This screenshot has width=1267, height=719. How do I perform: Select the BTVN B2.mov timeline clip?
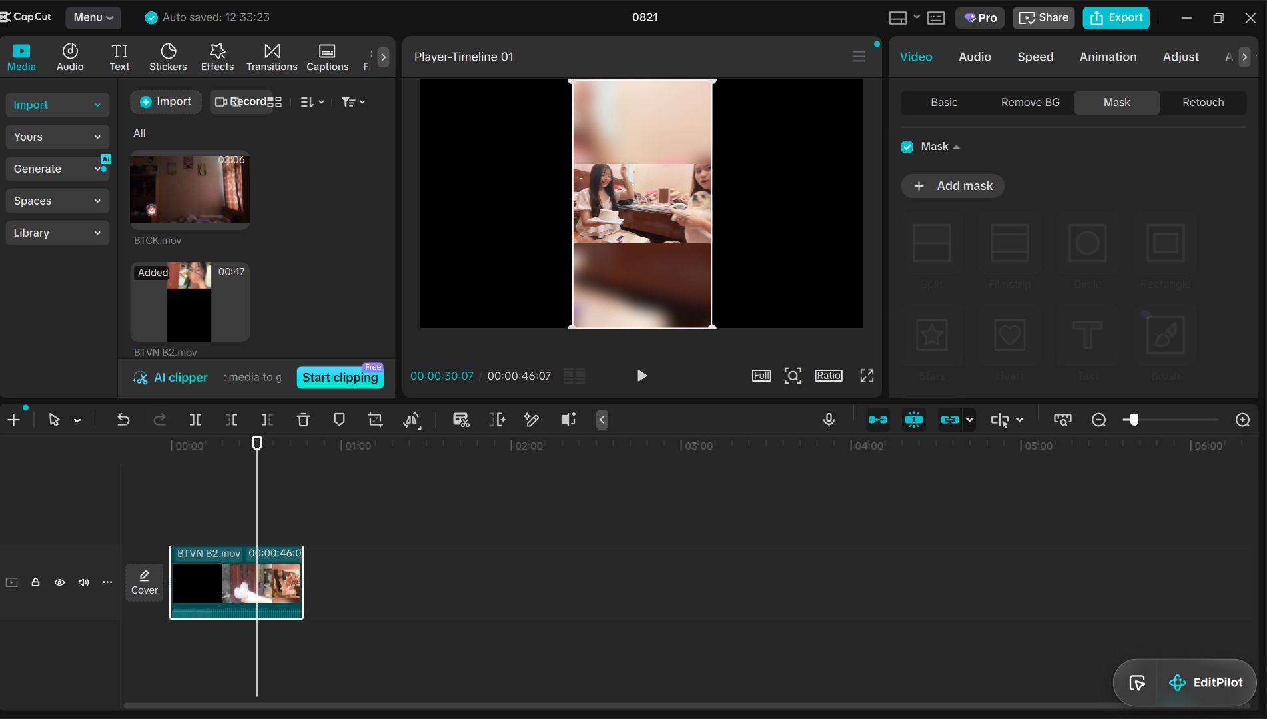[236, 582]
